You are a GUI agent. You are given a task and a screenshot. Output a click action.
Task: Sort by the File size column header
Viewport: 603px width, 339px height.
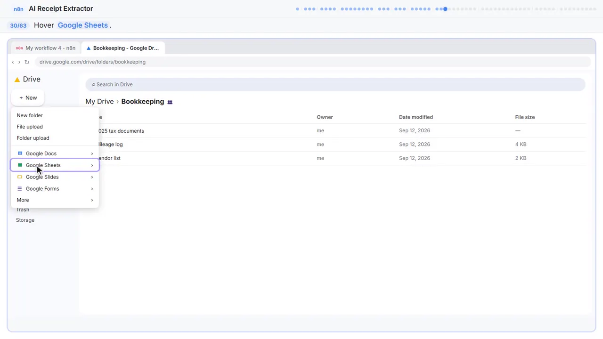(525, 117)
